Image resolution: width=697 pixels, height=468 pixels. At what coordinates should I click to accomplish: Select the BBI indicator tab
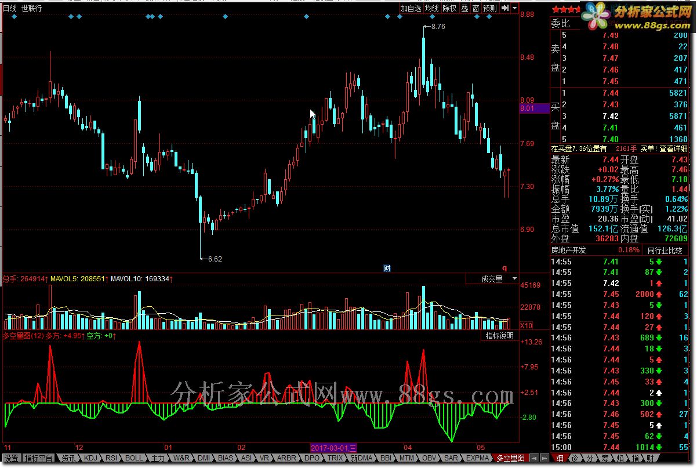click(x=386, y=458)
